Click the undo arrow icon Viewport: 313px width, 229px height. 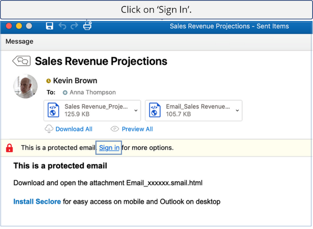point(62,26)
